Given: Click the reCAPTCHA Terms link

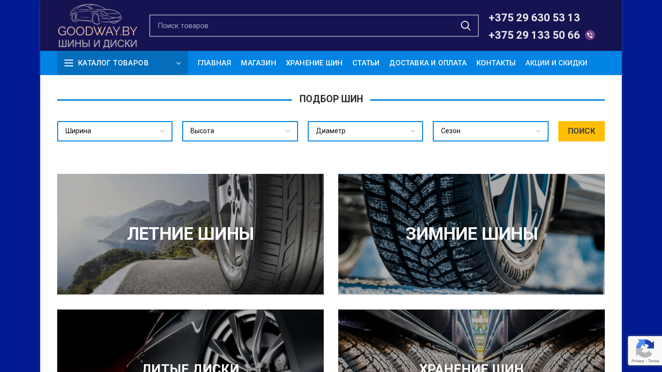Looking at the screenshot, I should click(654, 361).
